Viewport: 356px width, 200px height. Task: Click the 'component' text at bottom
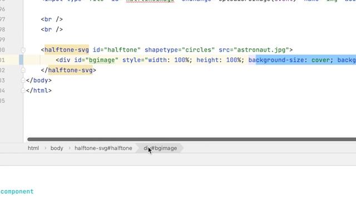[x=17, y=192]
